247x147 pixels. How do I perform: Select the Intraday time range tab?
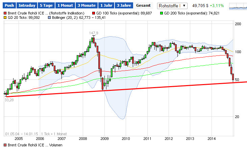[x=27, y=5]
